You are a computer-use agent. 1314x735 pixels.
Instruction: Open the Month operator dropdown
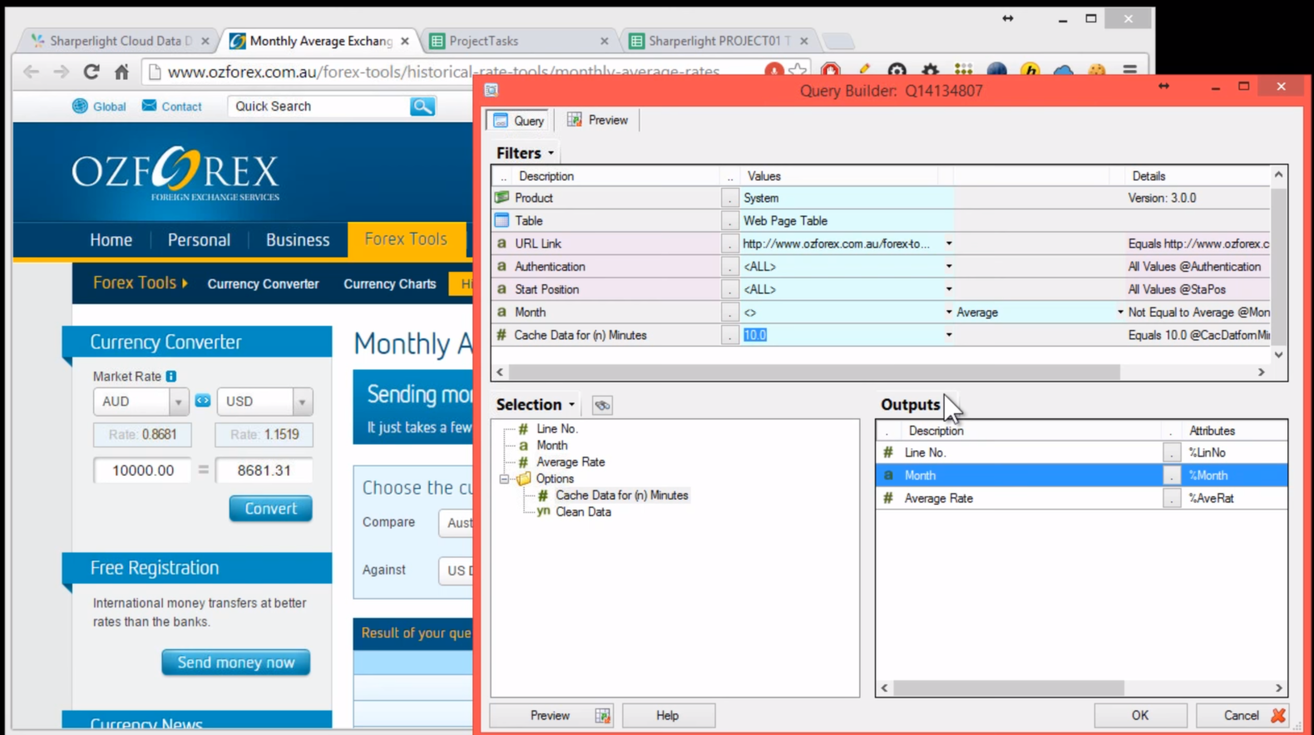point(948,313)
